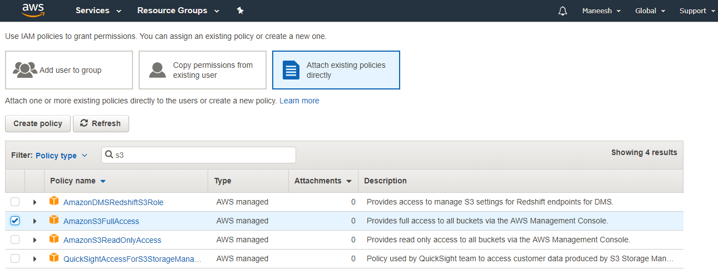This screenshot has width=718, height=274.
Task: Sort by Attachments column header
Action: pos(323,181)
